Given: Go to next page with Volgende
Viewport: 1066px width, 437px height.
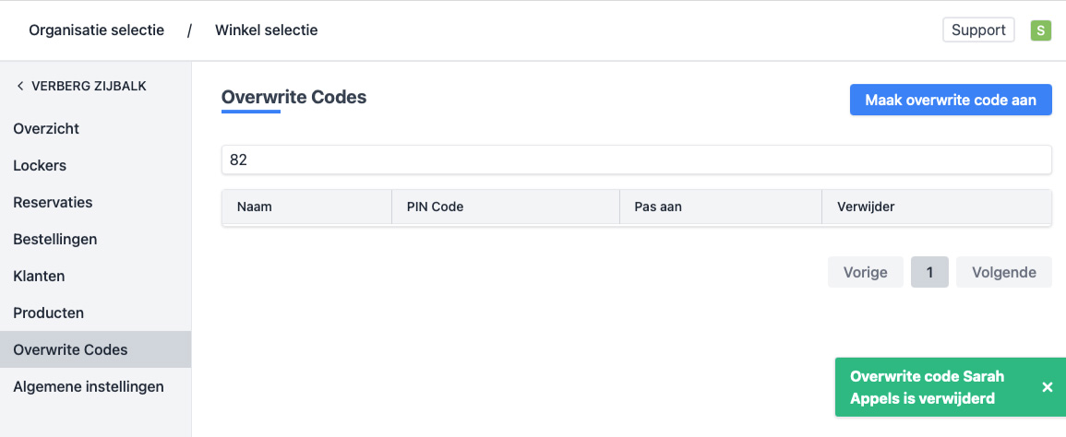Looking at the screenshot, I should coord(1003,272).
